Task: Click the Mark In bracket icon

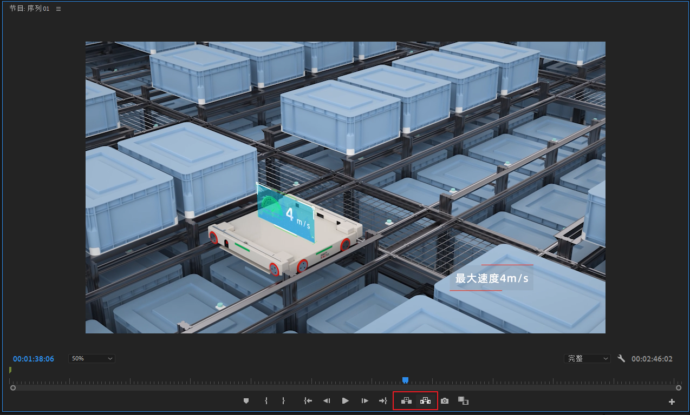Action: click(x=266, y=401)
